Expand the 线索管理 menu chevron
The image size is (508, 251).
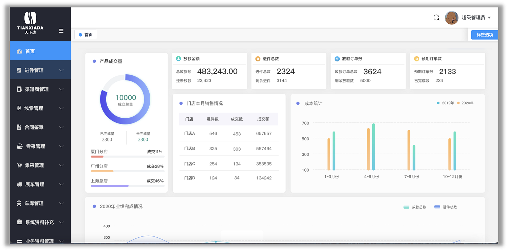[61, 108]
